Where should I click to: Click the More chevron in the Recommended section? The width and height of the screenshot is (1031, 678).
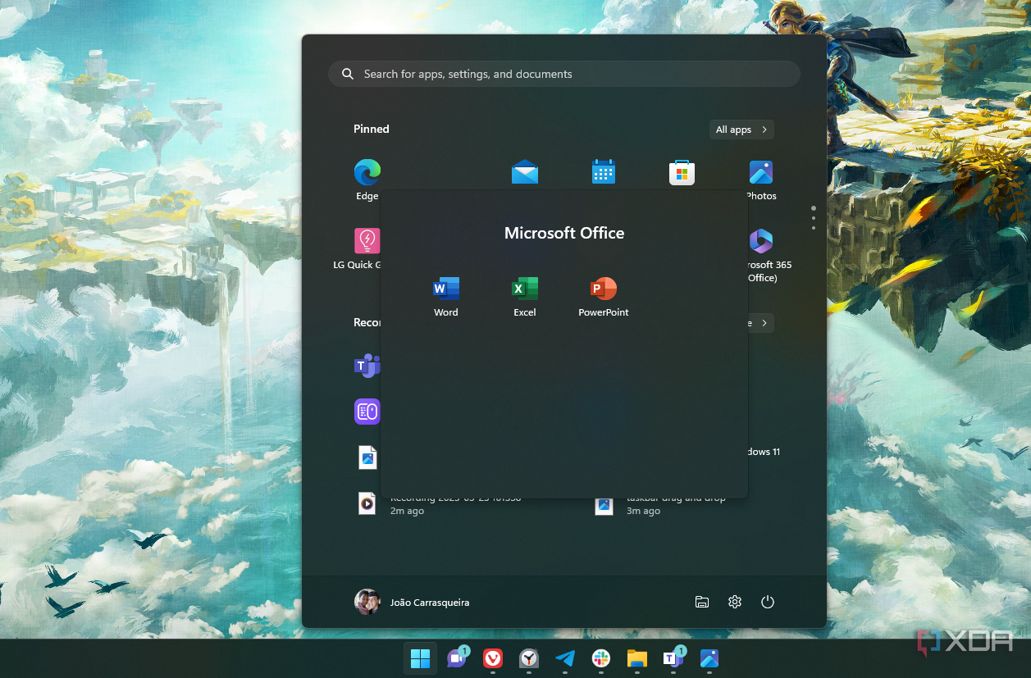[x=764, y=323]
